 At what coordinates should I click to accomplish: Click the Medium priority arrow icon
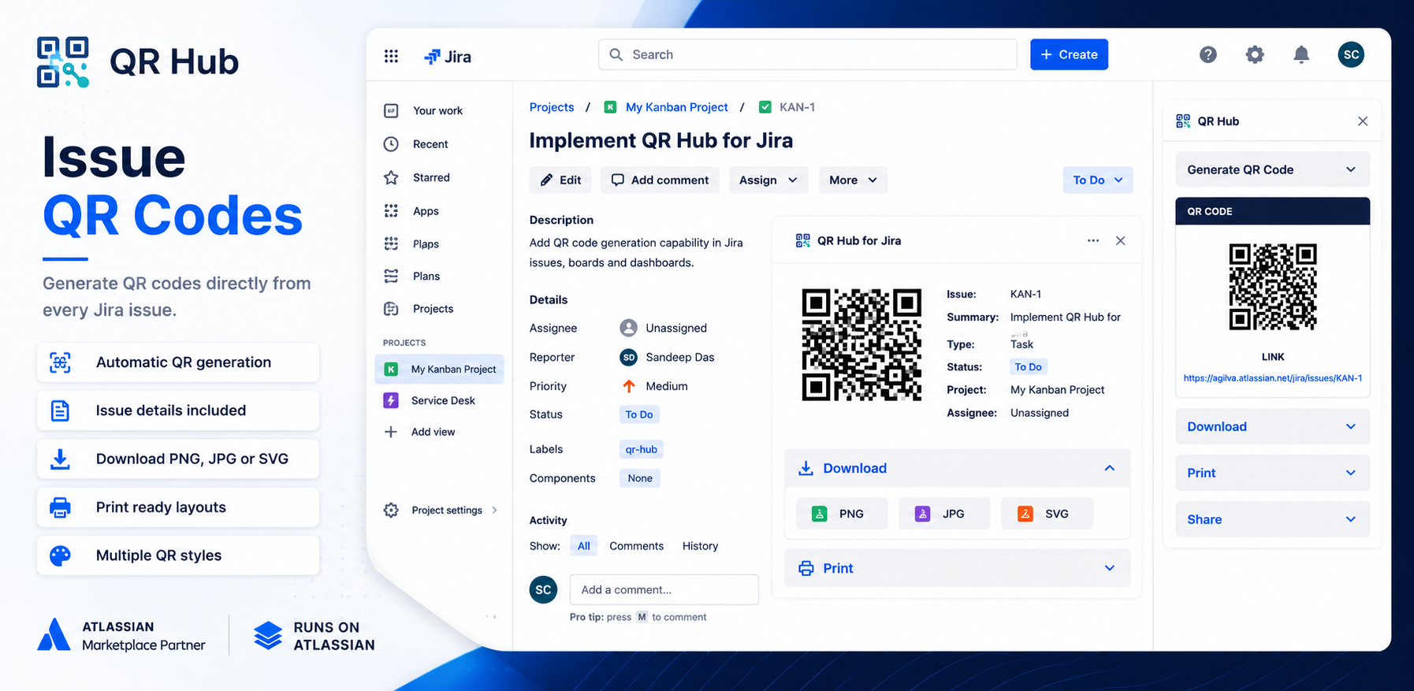coord(629,386)
